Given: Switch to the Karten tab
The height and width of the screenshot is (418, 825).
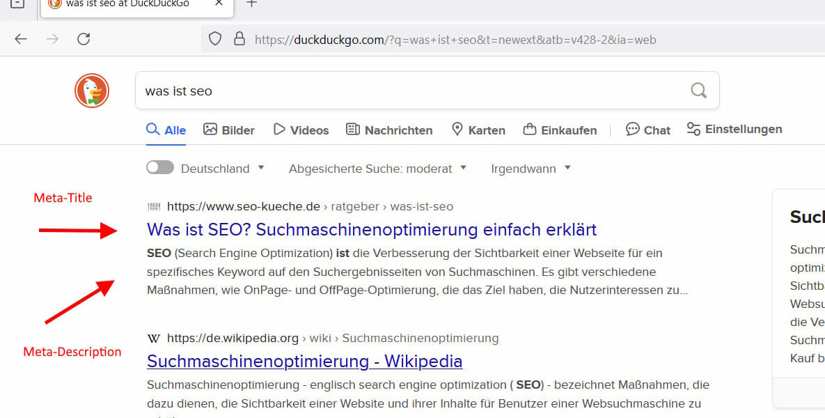Looking at the screenshot, I should pyautogui.click(x=478, y=130).
